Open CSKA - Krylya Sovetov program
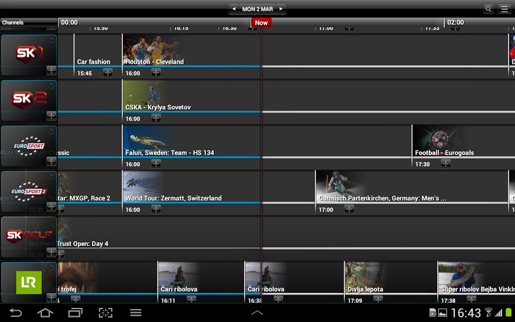Screen dimensions: 515x322 158,107
